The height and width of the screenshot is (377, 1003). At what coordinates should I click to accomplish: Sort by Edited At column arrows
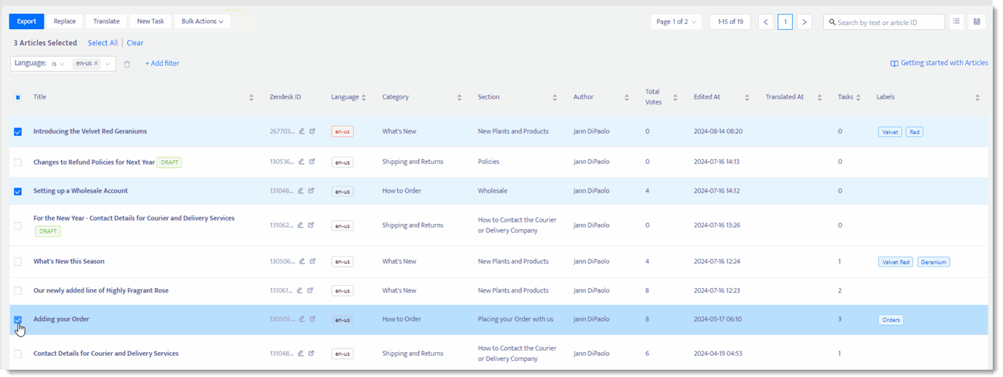click(747, 97)
